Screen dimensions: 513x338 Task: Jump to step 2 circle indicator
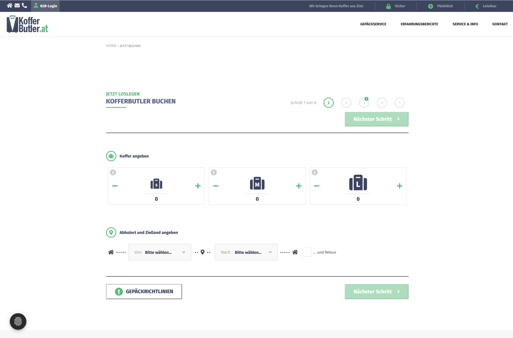click(346, 103)
